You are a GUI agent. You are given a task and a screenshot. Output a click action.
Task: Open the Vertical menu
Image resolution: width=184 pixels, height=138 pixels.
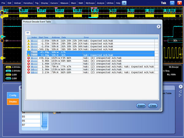coord(17,3)
